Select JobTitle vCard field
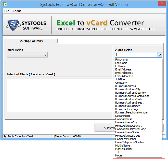The height and width of the screenshot is (159, 168). click(x=138, y=79)
